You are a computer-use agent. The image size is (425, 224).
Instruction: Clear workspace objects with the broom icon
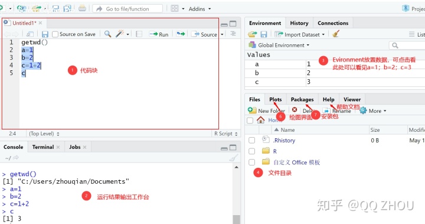336,34
